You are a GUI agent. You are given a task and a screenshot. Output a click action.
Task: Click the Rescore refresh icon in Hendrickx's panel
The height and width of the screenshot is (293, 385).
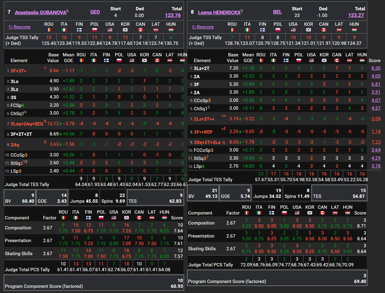pyautogui.click(x=194, y=27)
